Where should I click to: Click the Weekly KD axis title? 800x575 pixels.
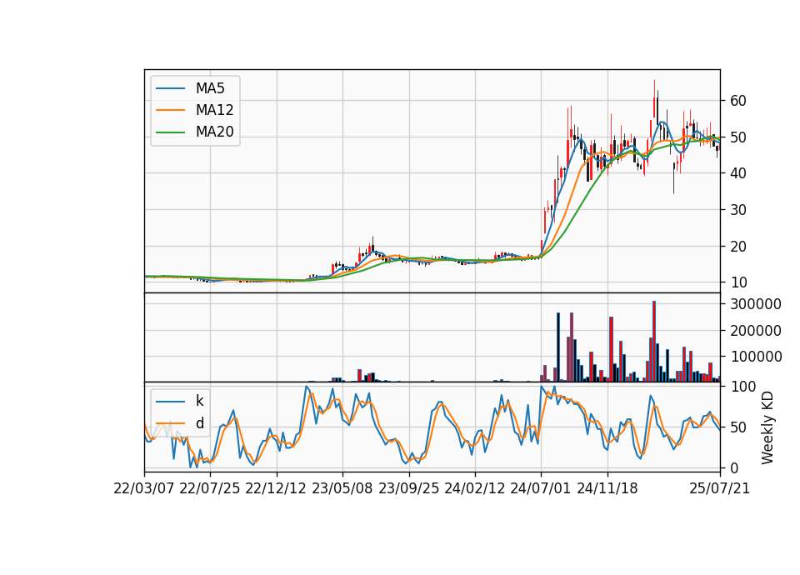click(767, 427)
